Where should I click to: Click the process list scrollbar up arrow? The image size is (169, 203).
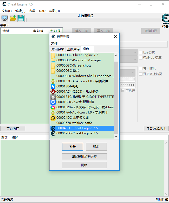[x=116, y=55]
